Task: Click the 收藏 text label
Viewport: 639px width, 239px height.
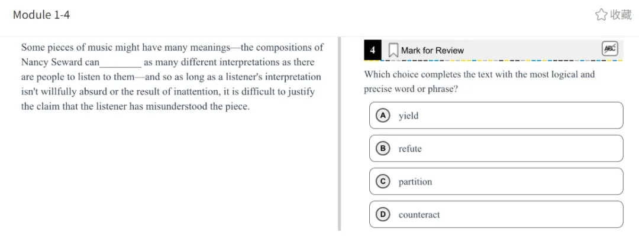Action: coord(621,15)
